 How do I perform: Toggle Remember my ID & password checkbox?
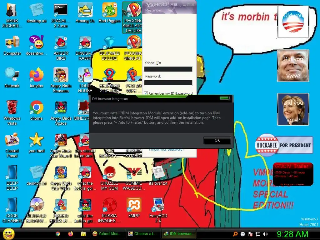pyautogui.click(x=146, y=93)
